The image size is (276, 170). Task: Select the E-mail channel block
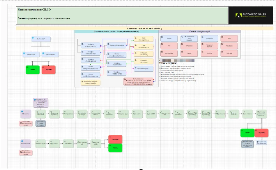169,38
